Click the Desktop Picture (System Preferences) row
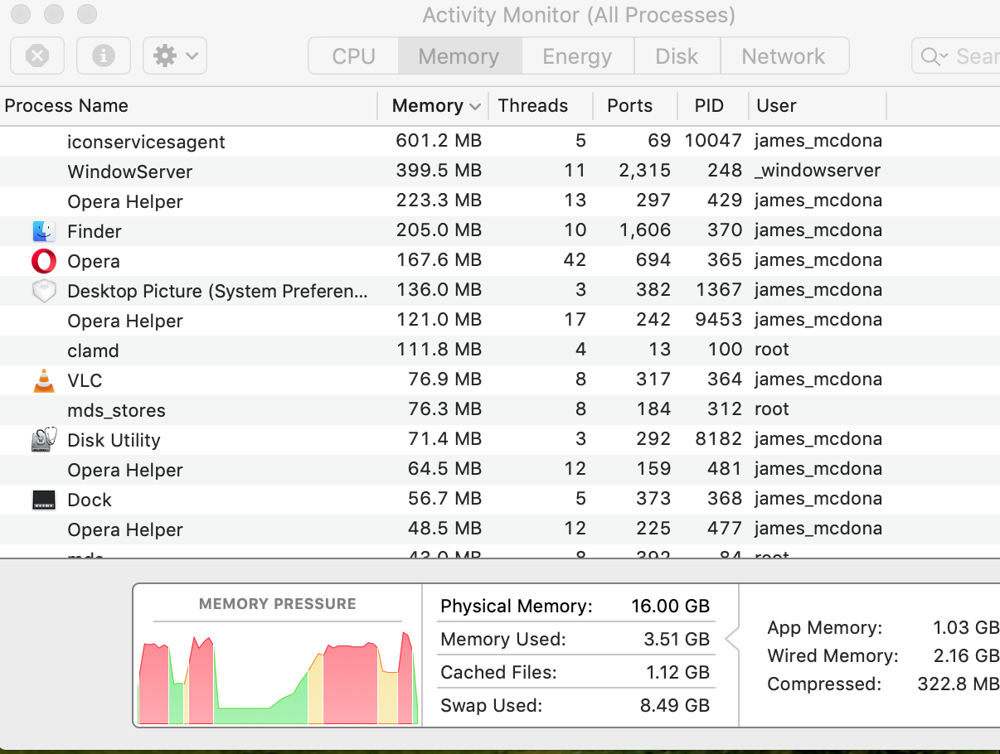 pyautogui.click(x=500, y=291)
